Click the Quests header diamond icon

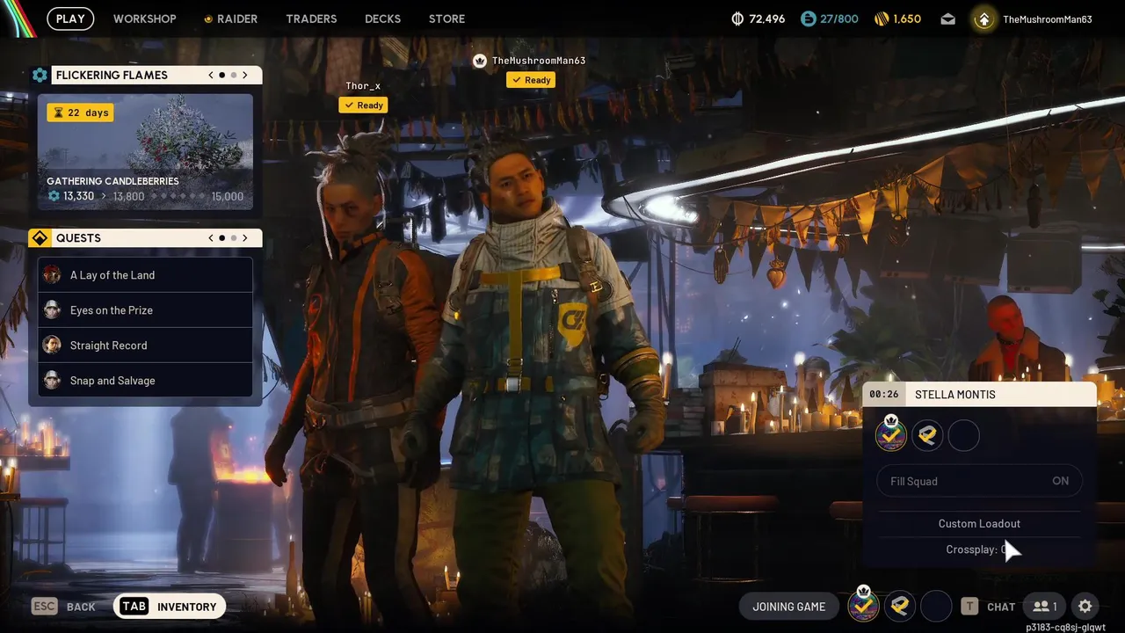40,238
